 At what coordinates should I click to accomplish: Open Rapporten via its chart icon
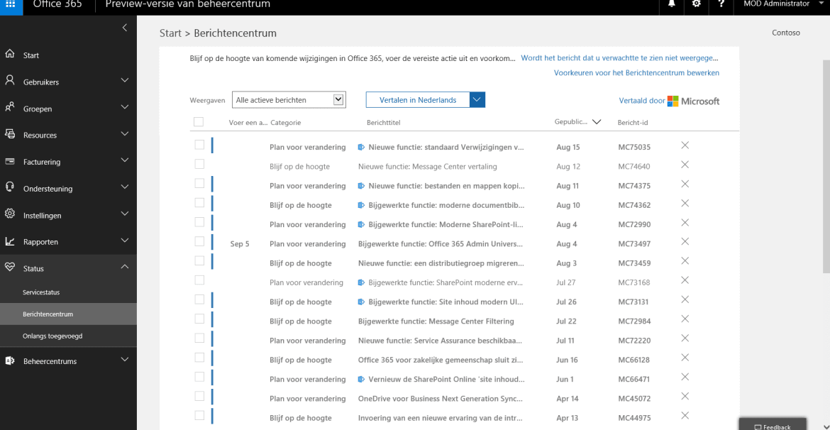9,242
